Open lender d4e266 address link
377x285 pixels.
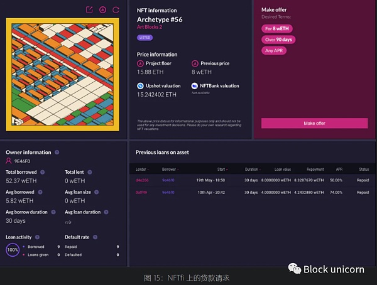point(142,180)
